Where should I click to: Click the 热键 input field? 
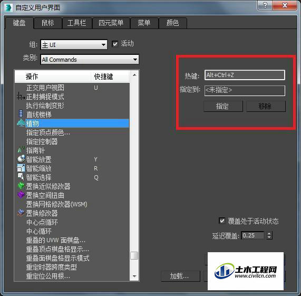(245, 75)
